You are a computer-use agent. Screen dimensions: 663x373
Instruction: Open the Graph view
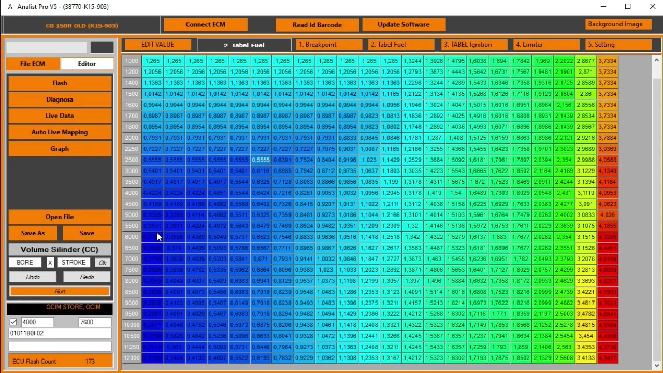(x=60, y=149)
